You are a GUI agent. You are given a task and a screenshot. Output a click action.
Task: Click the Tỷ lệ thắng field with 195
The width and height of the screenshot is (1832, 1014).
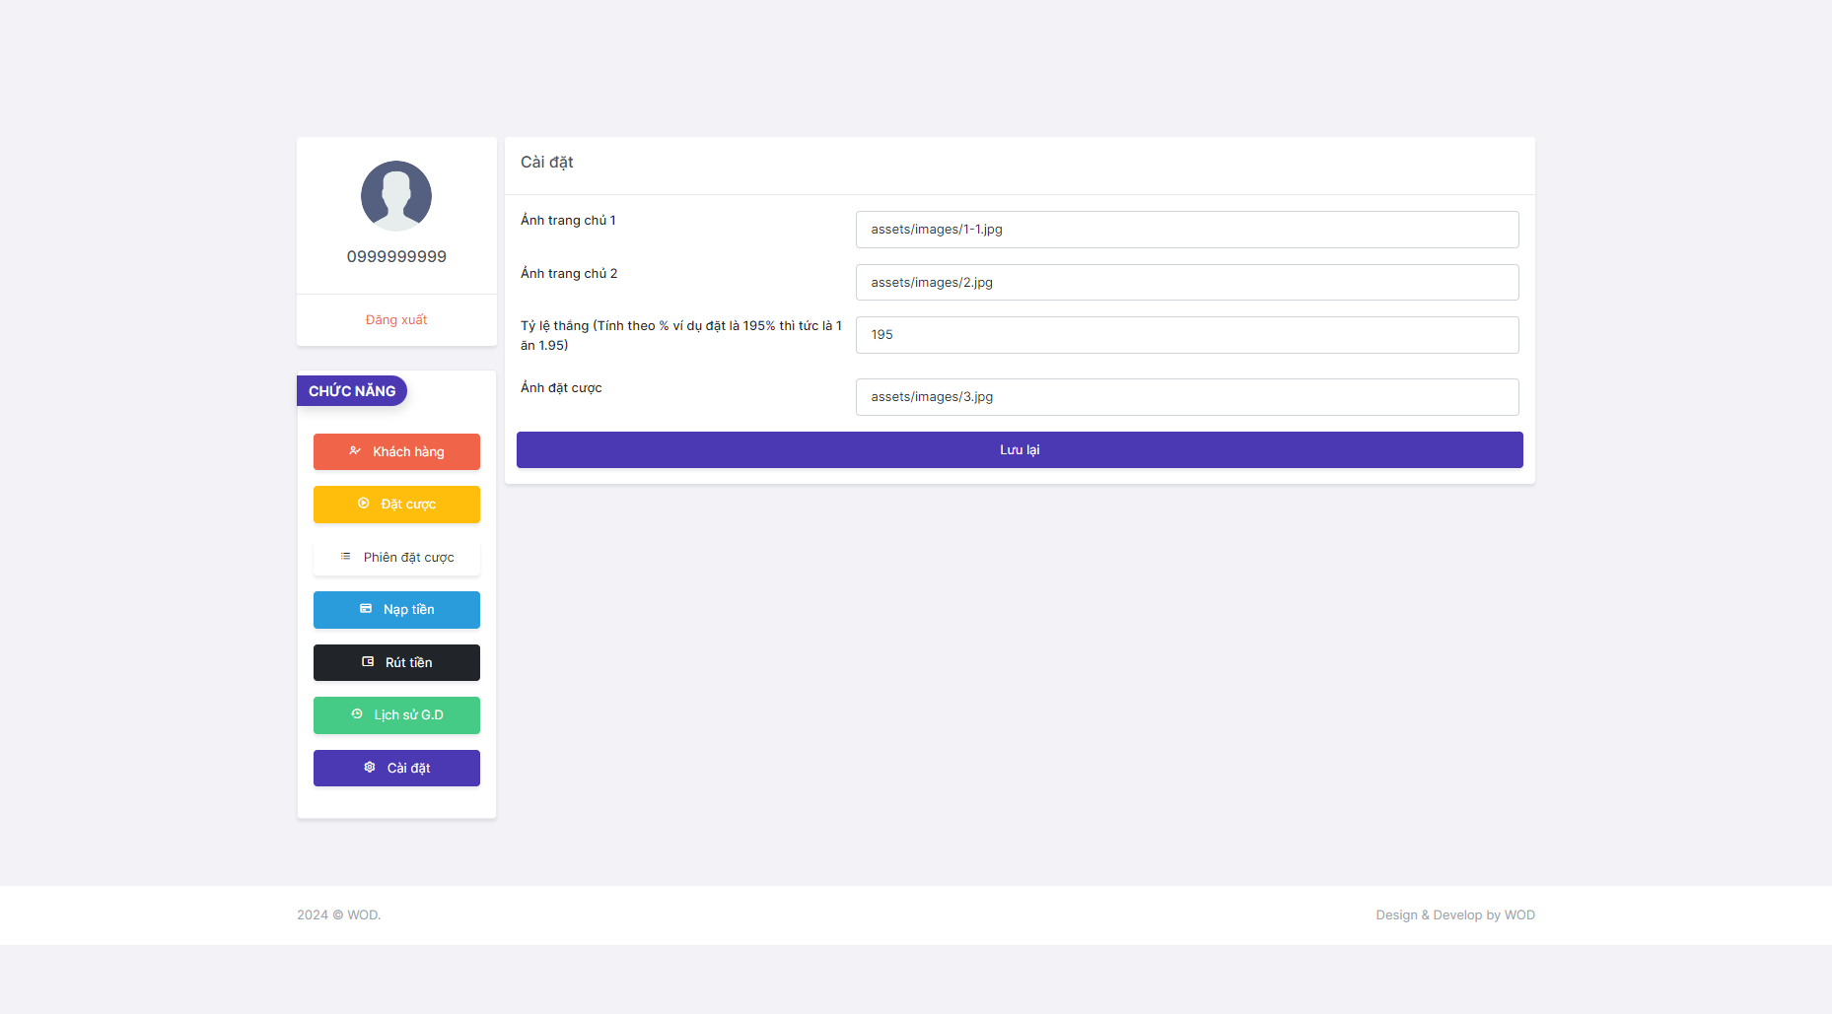(x=1187, y=335)
